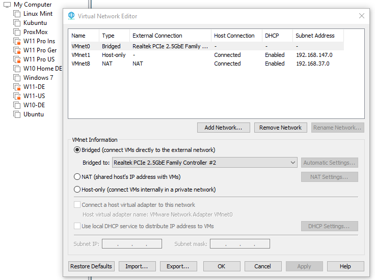
Task: Click the My Computer monitor icon
Action: [7, 5]
